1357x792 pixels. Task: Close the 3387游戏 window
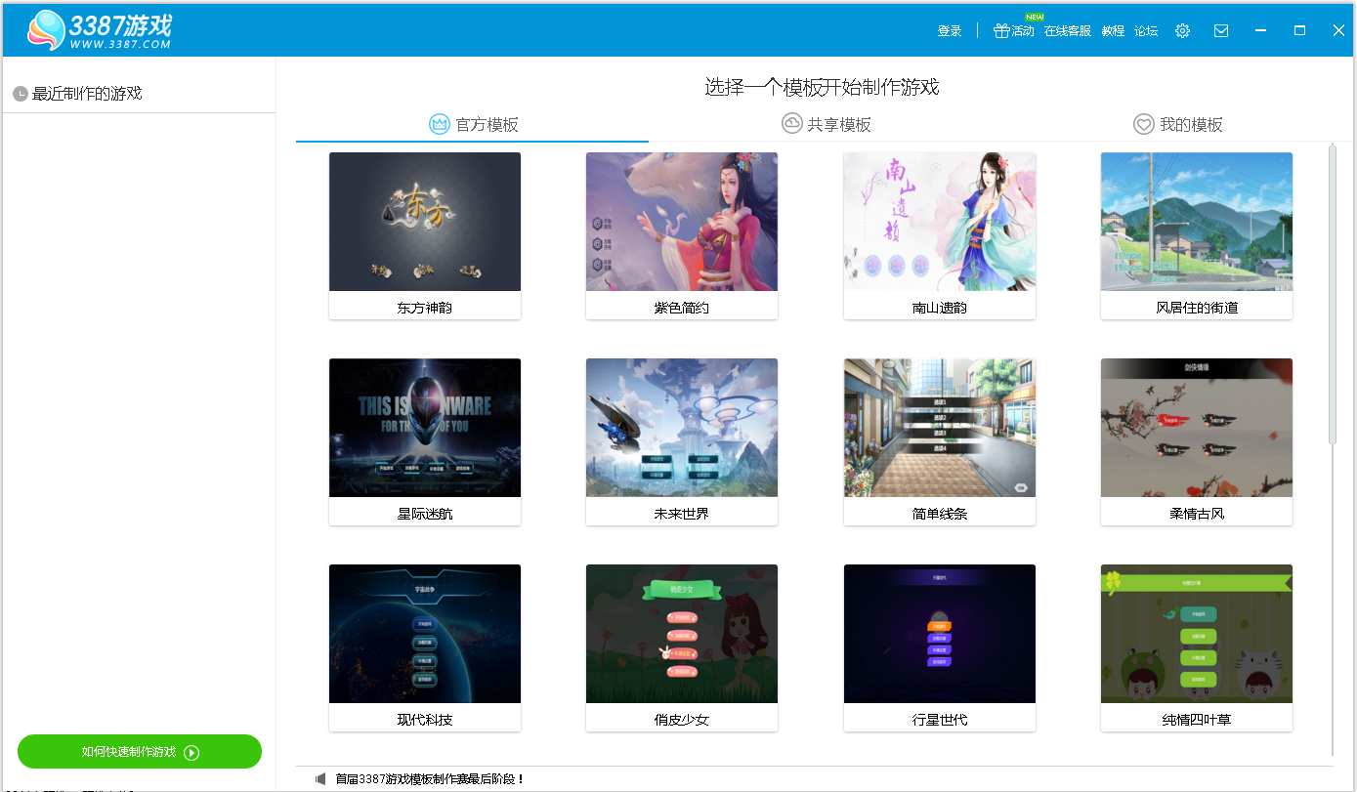pyautogui.click(x=1338, y=30)
